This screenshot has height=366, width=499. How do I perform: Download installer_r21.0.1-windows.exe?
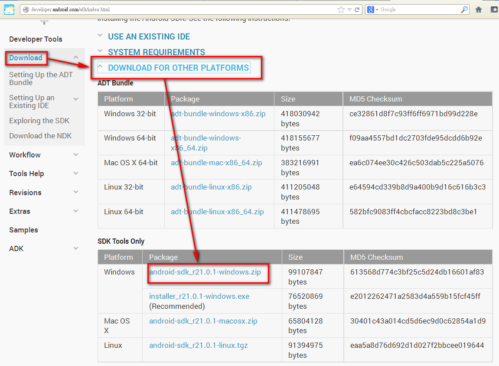pos(199,296)
